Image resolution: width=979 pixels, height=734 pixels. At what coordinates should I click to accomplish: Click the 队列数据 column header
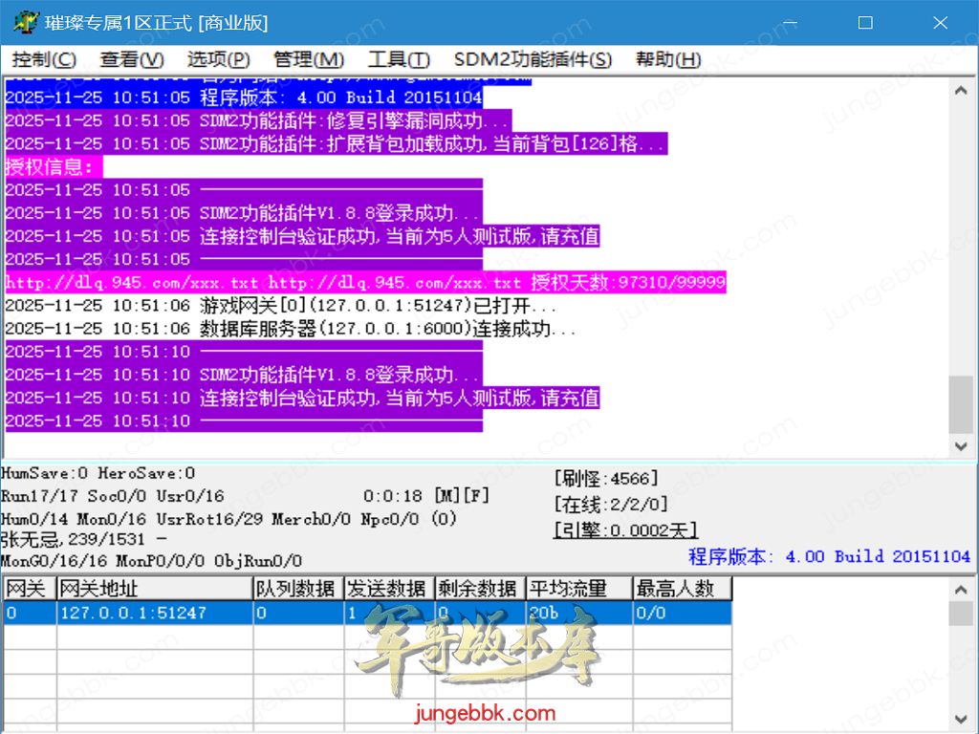point(297,588)
